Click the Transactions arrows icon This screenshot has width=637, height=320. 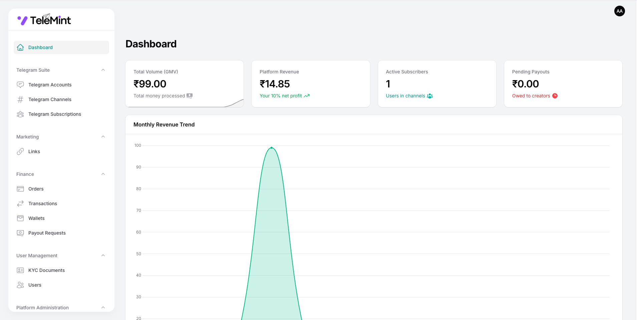[x=20, y=204]
